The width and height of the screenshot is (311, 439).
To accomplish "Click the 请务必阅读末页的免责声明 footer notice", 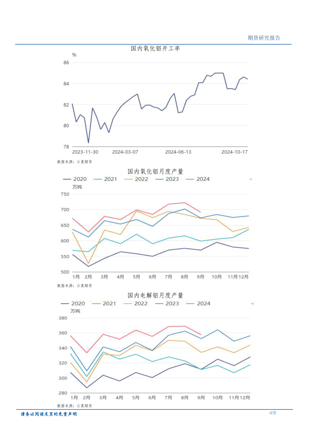I will coord(49,414).
